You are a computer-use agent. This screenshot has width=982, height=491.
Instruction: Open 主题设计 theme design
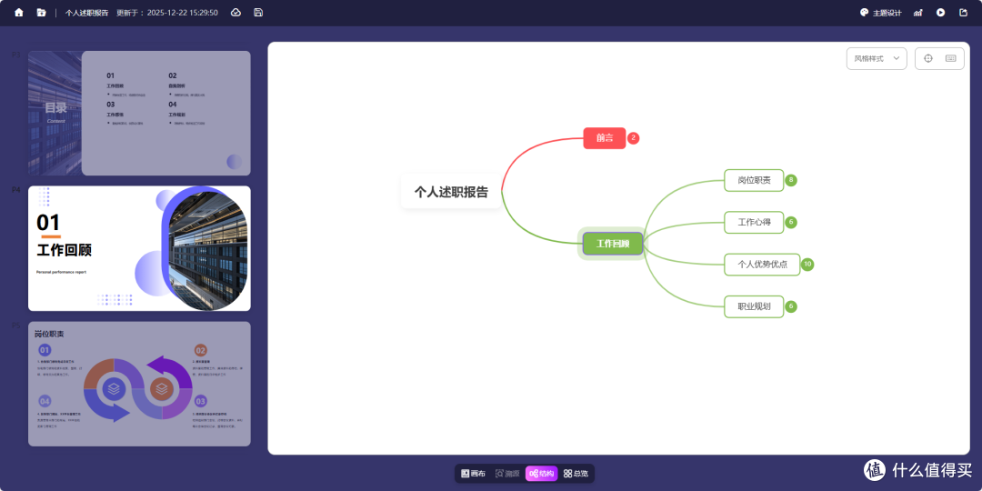tap(881, 13)
